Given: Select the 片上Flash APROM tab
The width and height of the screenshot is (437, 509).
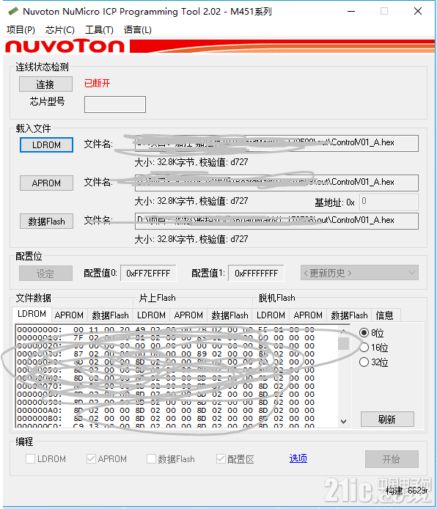Looking at the screenshot, I should [188, 315].
